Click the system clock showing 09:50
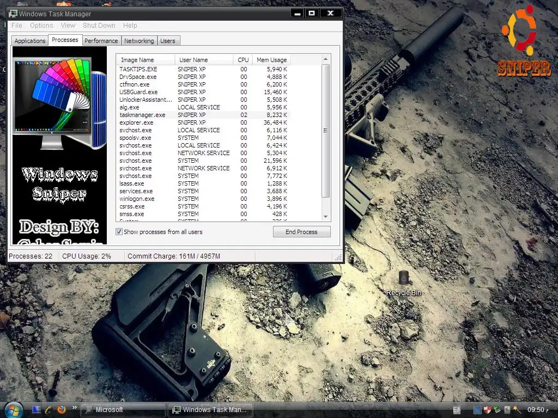The width and height of the screenshot is (558, 418). point(536,410)
